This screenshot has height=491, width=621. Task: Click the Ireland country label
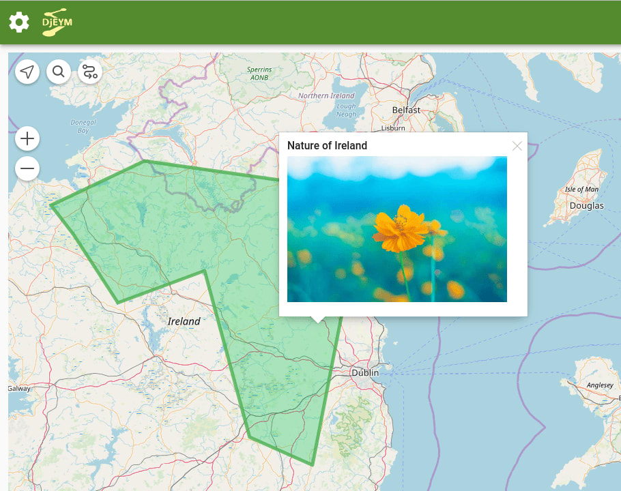[x=185, y=321]
